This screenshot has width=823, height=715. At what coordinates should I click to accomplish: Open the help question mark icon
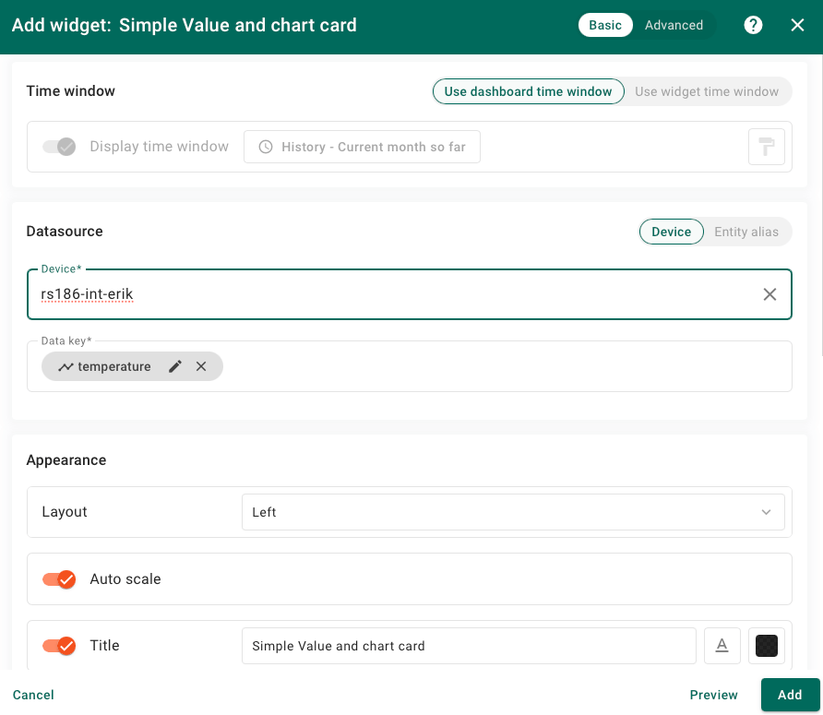[x=753, y=25]
